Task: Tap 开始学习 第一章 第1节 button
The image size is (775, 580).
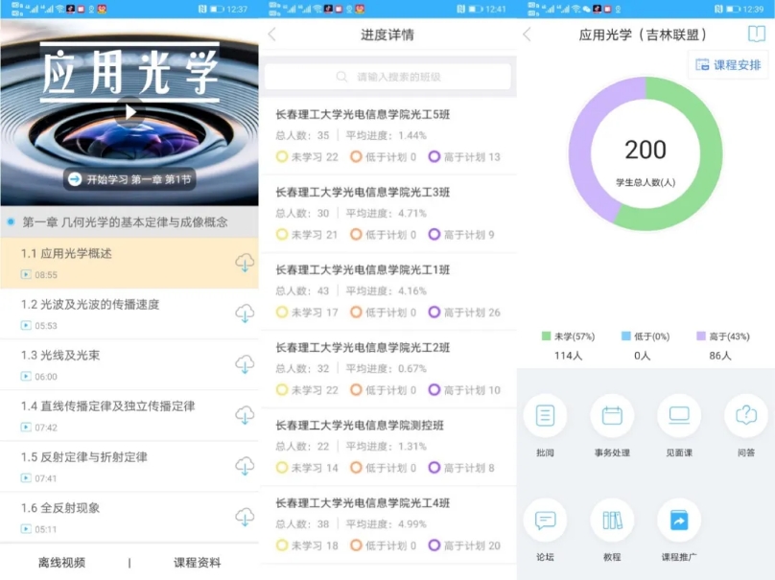Action: [x=129, y=178]
